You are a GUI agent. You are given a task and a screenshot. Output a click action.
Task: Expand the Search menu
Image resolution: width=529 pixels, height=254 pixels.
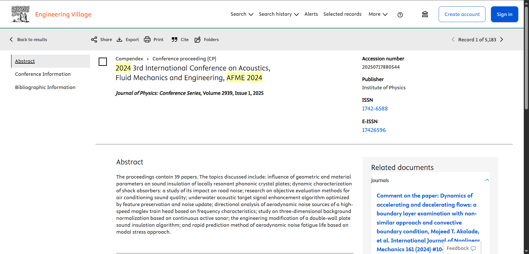pyautogui.click(x=242, y=14)
